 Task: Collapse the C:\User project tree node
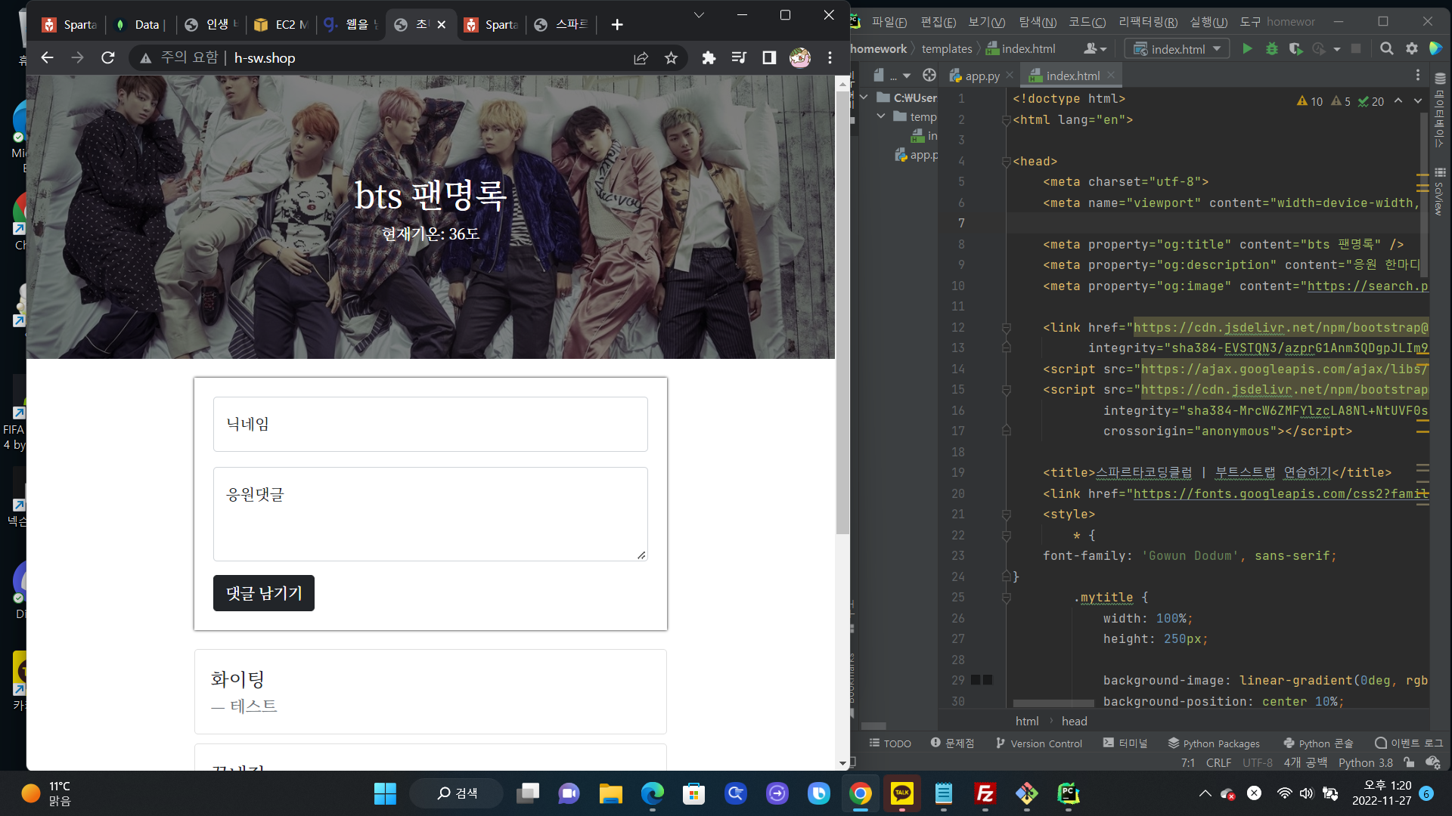[864, 97]
